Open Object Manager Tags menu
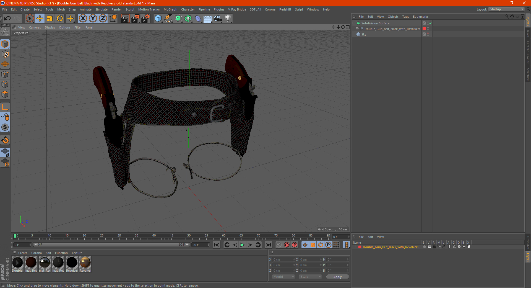This screenshot has width=531, height=288. 405,17
